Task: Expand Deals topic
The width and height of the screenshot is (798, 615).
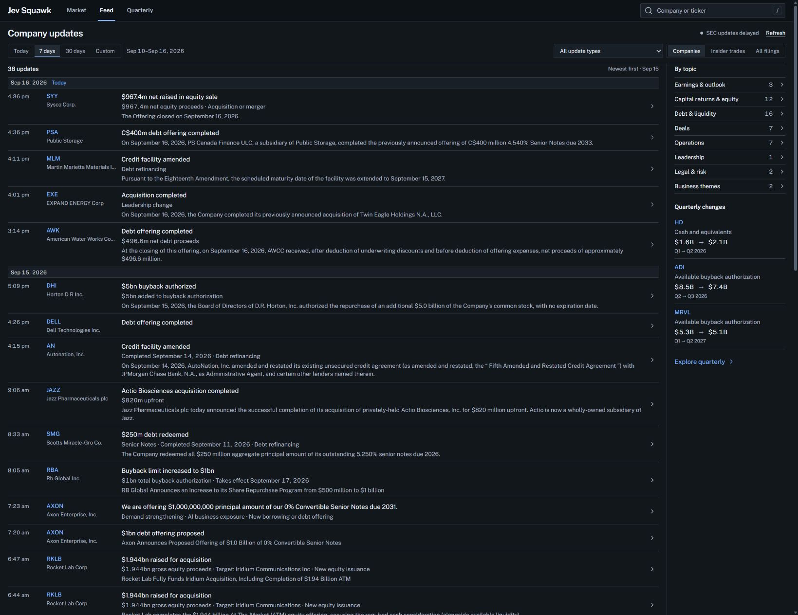Action: click(x=729, y=128)
